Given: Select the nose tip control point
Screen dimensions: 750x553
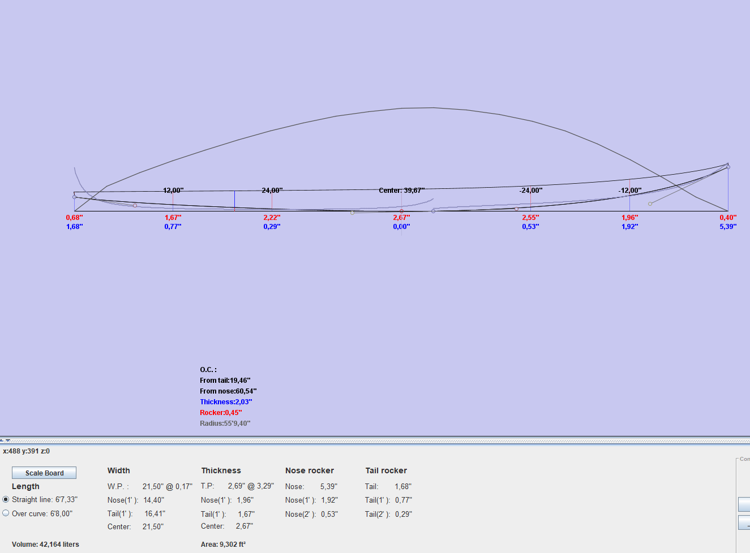Looking at the screenshot, I should [728, 167].
